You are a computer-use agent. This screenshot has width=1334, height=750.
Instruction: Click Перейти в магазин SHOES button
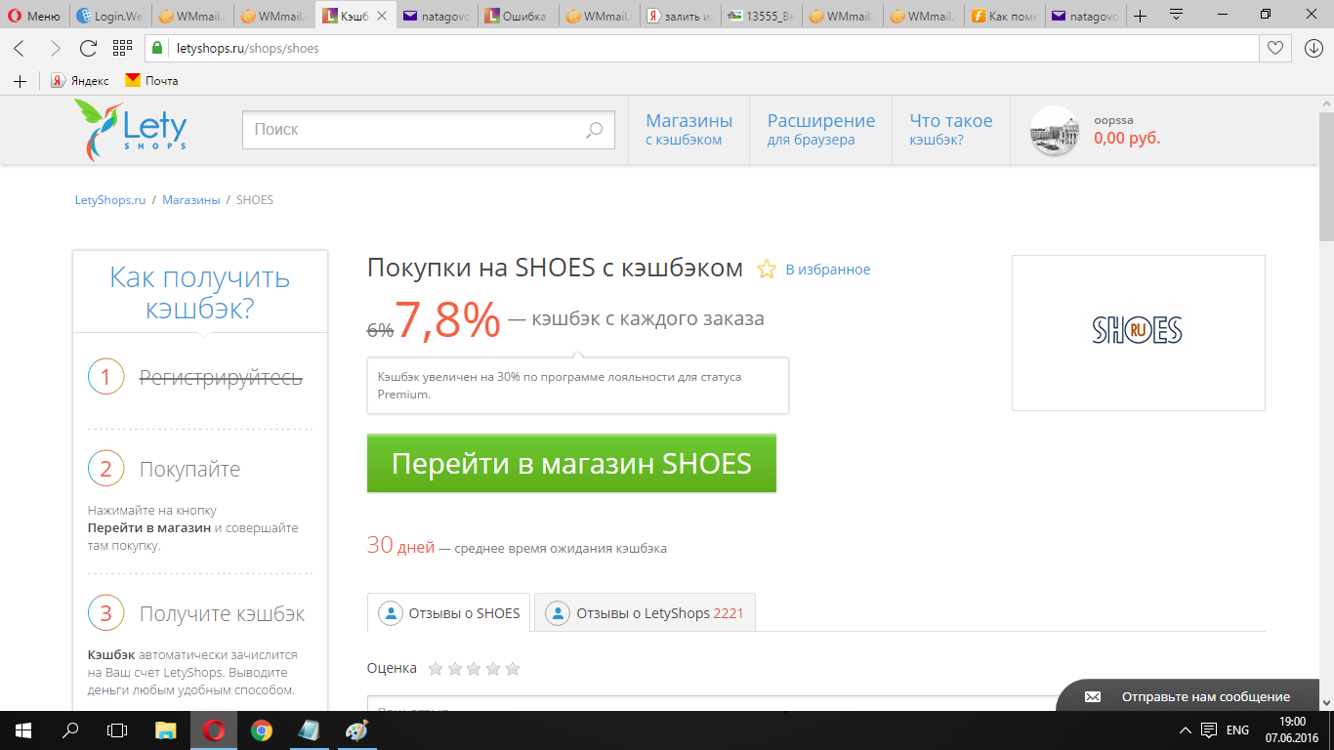pyautogui.click(x=571, y=463)
